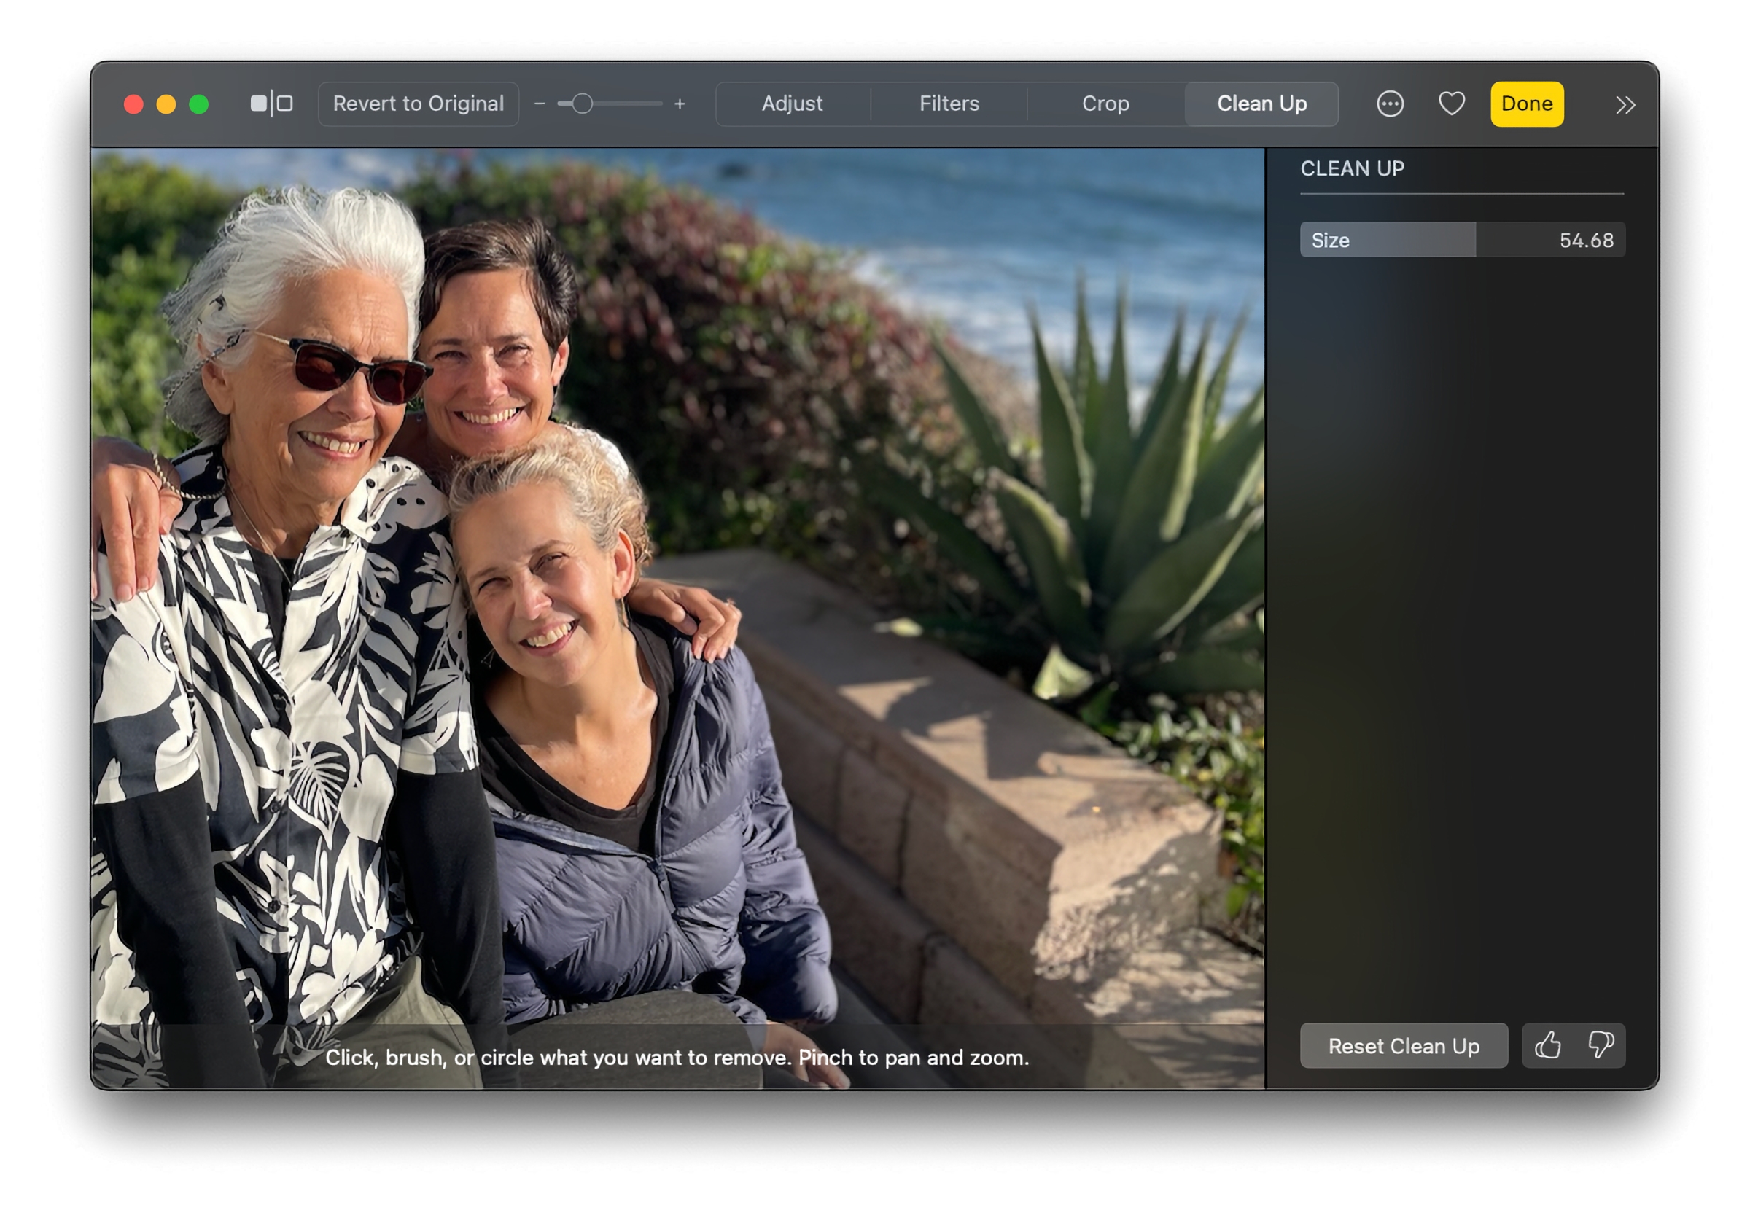Select single image view icon
The height and width of the screenshot is (1210, 1750).
(255, 102)
